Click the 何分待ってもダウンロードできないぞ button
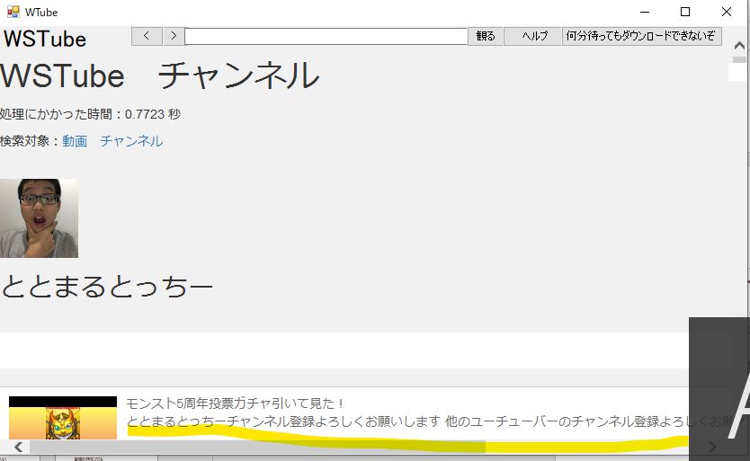 click(x=641, y=36)
